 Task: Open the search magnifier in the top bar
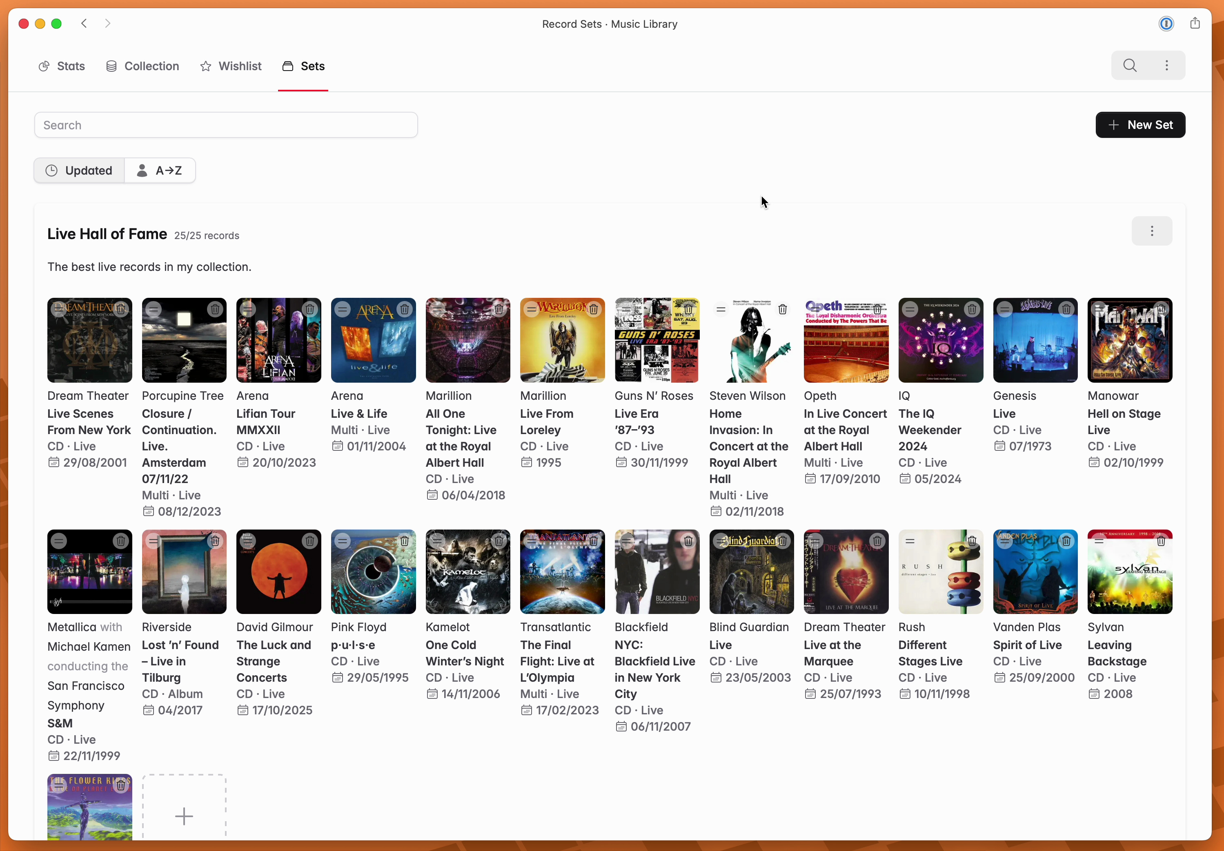[x=1130, y=66]
